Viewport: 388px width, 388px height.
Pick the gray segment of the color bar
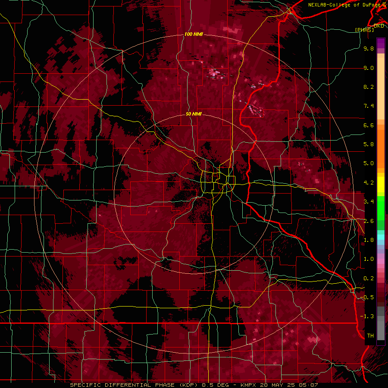[381, 329]
